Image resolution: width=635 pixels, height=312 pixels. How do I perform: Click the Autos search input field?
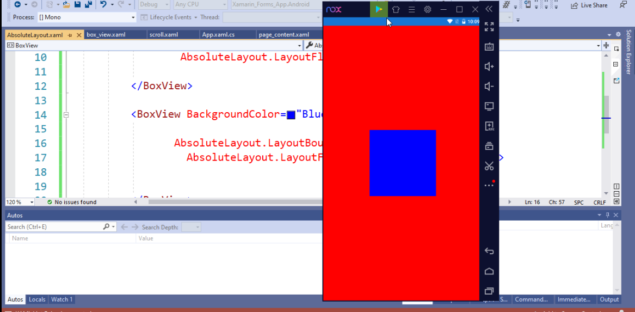click(54, 227)
